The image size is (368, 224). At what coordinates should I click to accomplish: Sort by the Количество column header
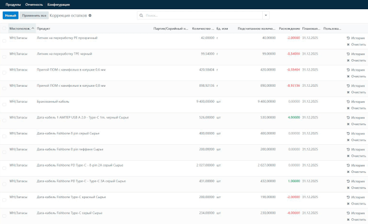[x=203, y=29]
